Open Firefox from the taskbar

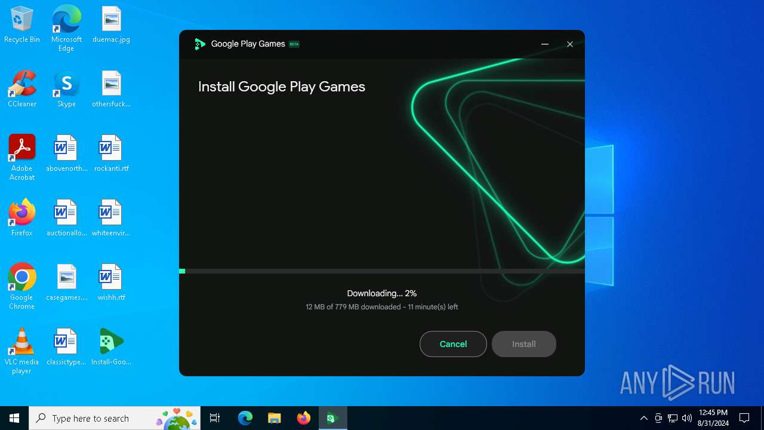(x=303, y=418)
